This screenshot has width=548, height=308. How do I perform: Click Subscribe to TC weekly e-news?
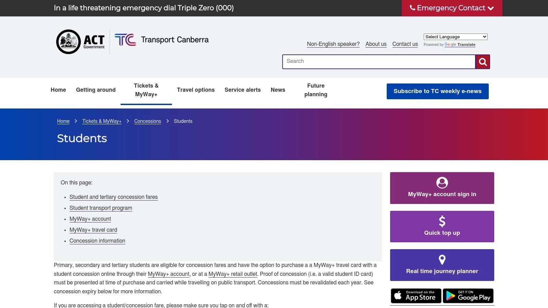(x=437, y=91)
